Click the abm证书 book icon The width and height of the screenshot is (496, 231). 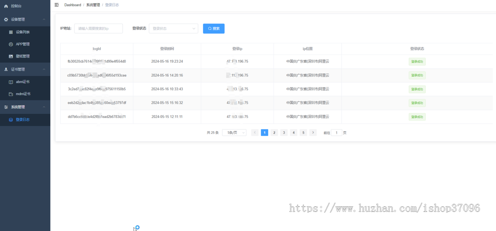click(x=11, y=82)
